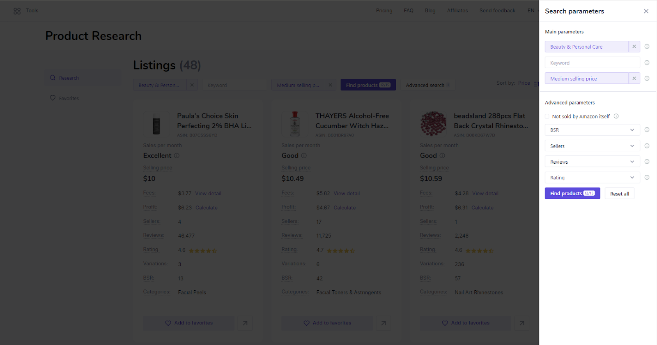Open the Tools grid icon menu

pyautogui.click(x=17, y=11)
